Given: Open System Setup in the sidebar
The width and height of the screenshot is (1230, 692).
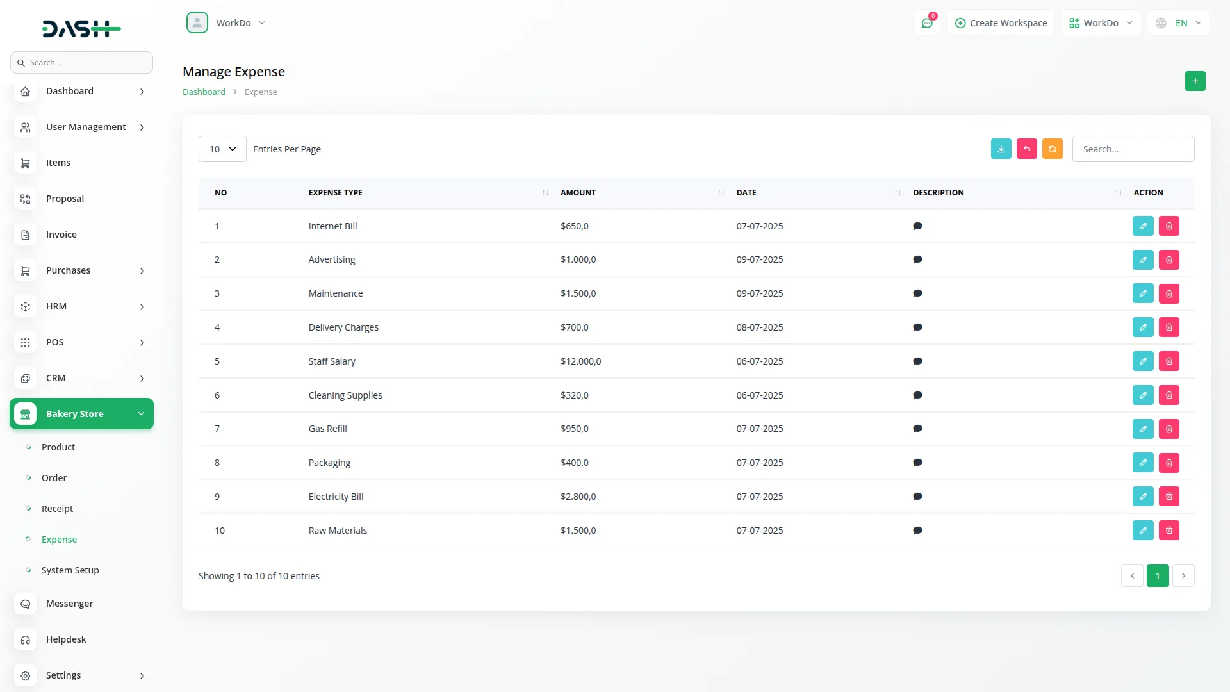Looking at the screenshot, I should (70, 570).
